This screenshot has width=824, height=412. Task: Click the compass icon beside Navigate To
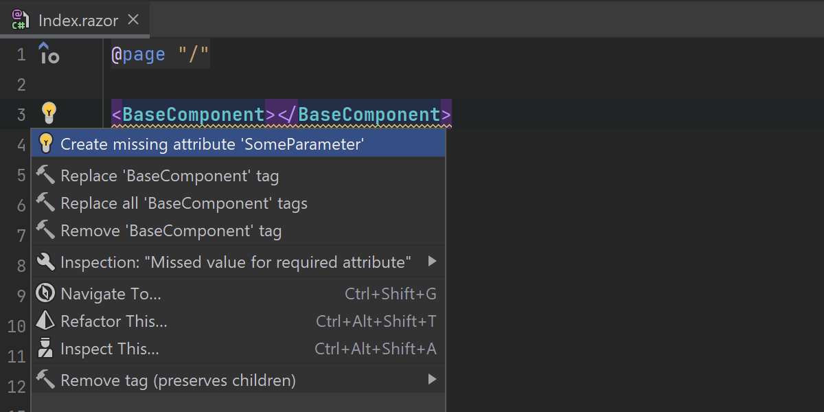pyautogui.click(x=45, y=294)
